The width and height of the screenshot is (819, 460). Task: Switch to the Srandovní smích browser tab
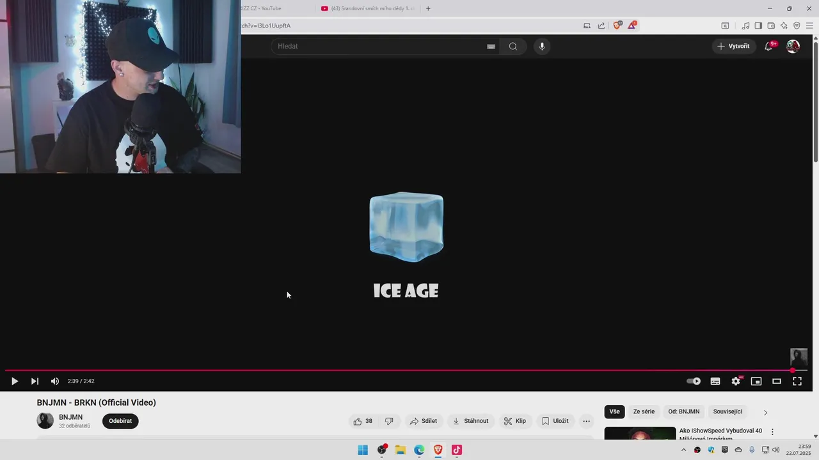pyautogui.click(x=367, y=8)
